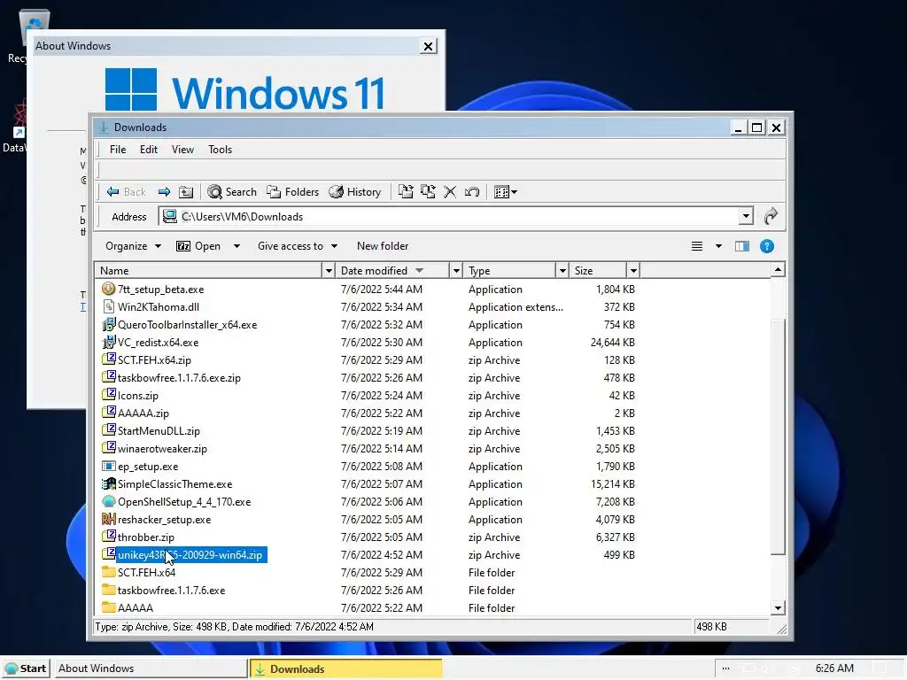The height and width of the screenshot is (680, 907).
Task: Open Size column filter dropdown
Action: point(632,271)
